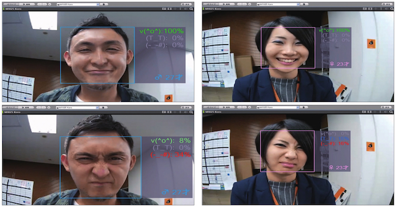Click the play control in smiling man's toolbar
This screenshot has width=396, height=207.
click(27, 4)
